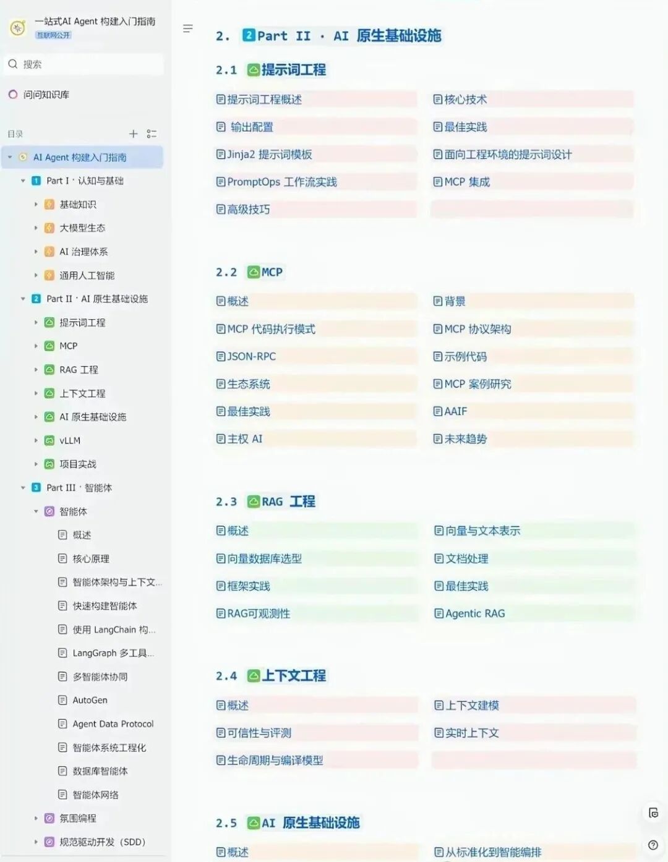The height and width of the screenshot is (862, 668).
Task: Click purple icon beside 规范驱动开发（SDD）
Action: [x=49, y=842]
